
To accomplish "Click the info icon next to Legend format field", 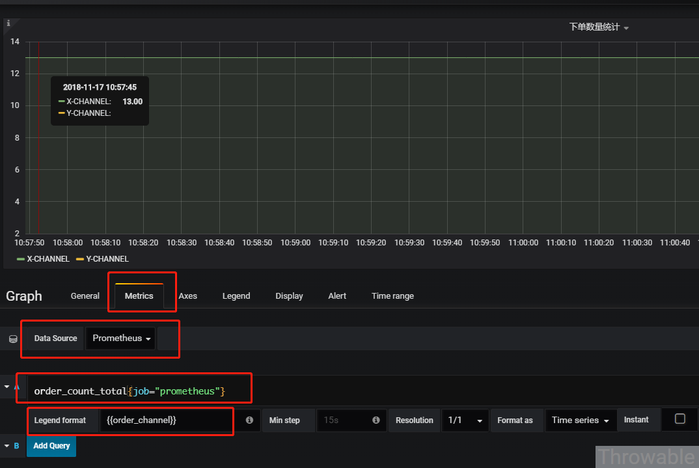I will pyautogui.click(x=250, y=420).
